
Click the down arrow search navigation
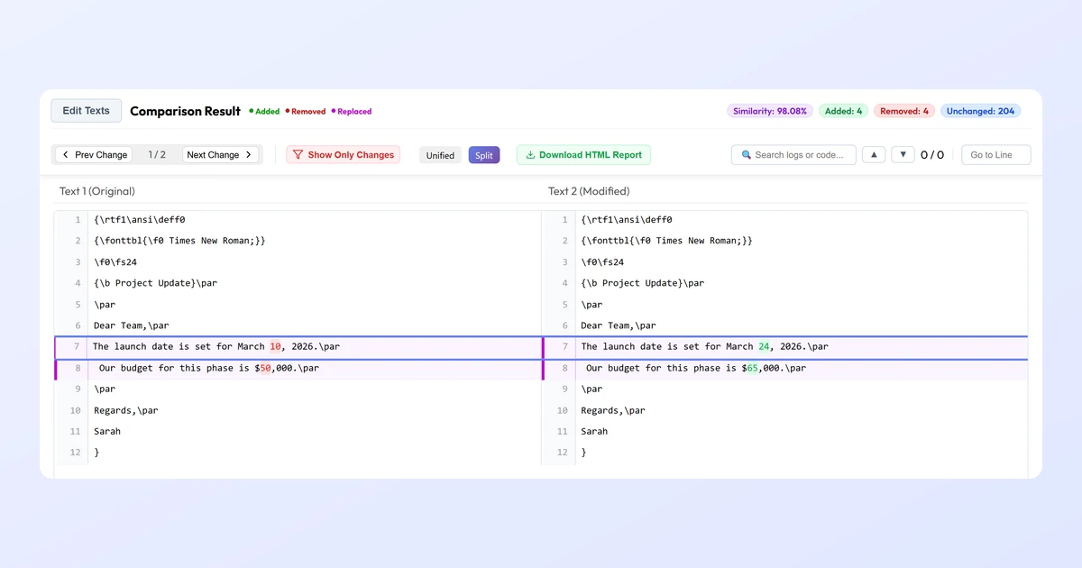click(x=903, y=155)
